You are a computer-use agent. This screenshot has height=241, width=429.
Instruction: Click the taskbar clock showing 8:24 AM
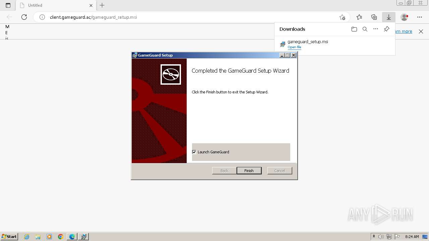click(x=412, y=237)
